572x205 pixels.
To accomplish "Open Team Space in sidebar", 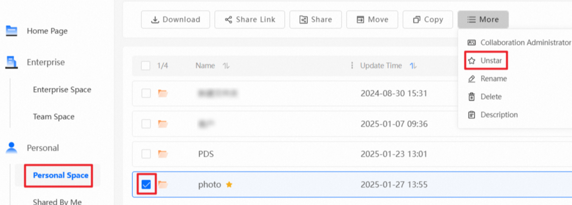I will pyautogui.click(x=53, y=117).
